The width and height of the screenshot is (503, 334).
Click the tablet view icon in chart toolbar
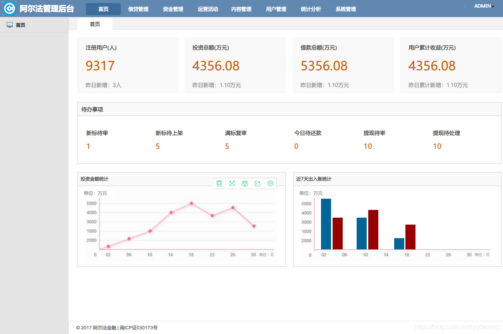219,184
